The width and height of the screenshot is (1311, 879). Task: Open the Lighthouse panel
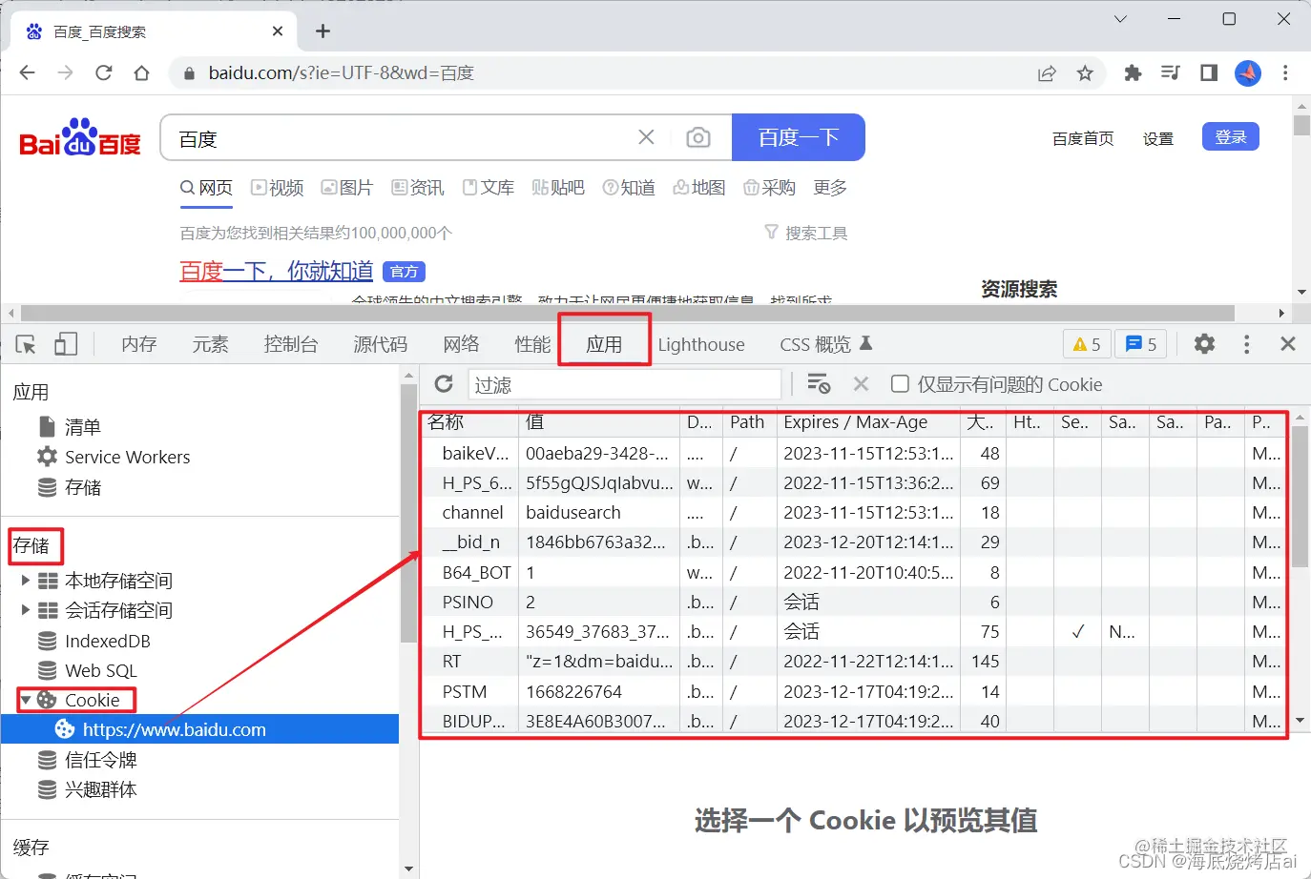(701, 344)
